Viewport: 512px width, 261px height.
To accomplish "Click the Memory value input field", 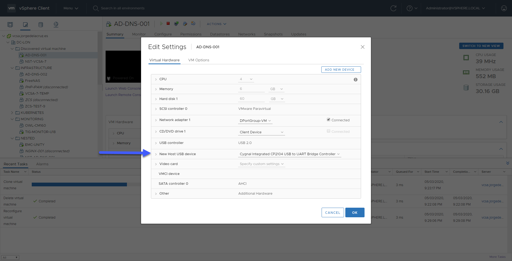I will click(251, 89).
